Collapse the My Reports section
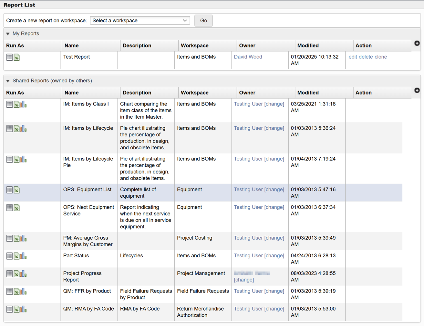Viewport: 424px width, 326px height. click(x=8, y=34)
